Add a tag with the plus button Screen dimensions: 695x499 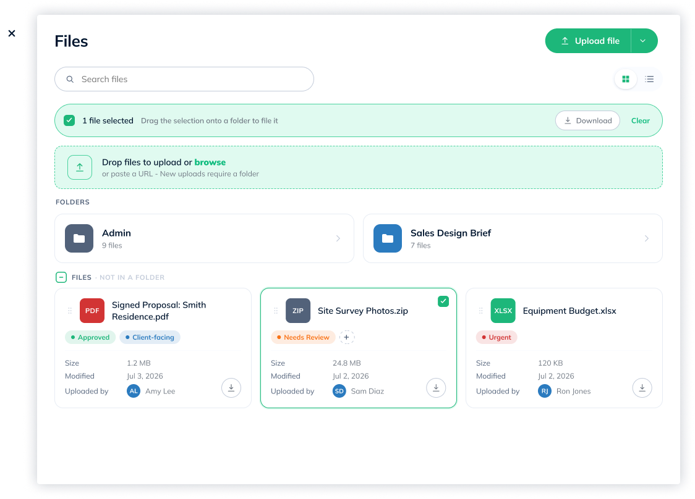(x=347, y=337)
